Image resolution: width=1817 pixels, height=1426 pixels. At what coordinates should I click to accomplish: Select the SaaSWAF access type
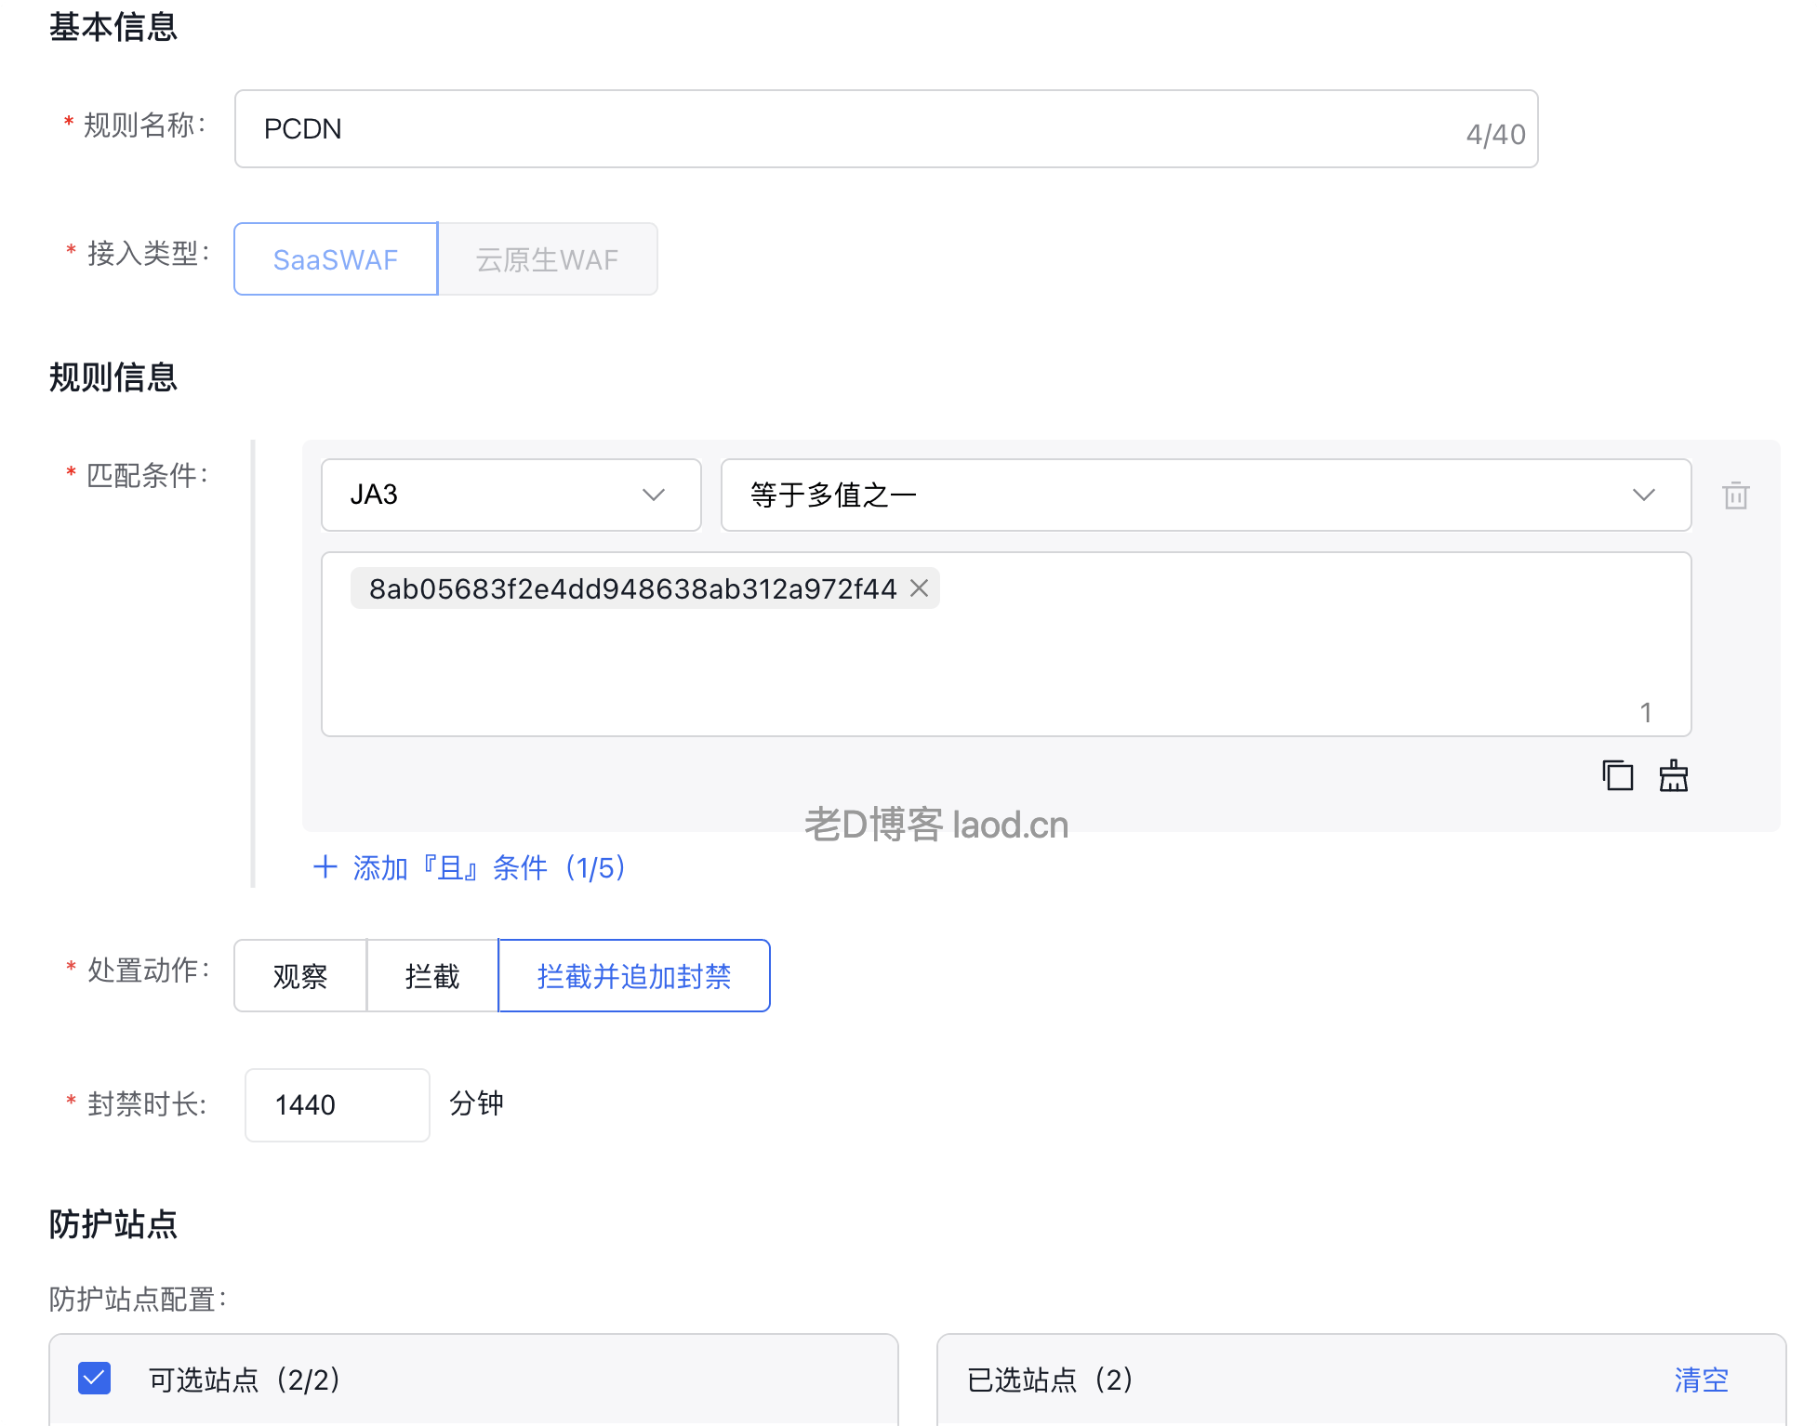335,259
